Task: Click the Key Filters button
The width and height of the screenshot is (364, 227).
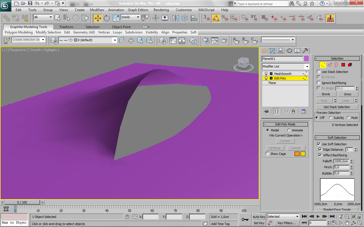Action: pyautogui.click(x=286, y=223)
